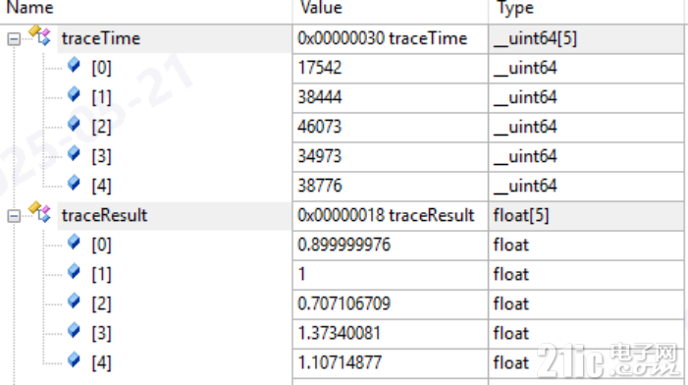
Task: Select traceTime element [1] row
Action: [x=343, y=97]
